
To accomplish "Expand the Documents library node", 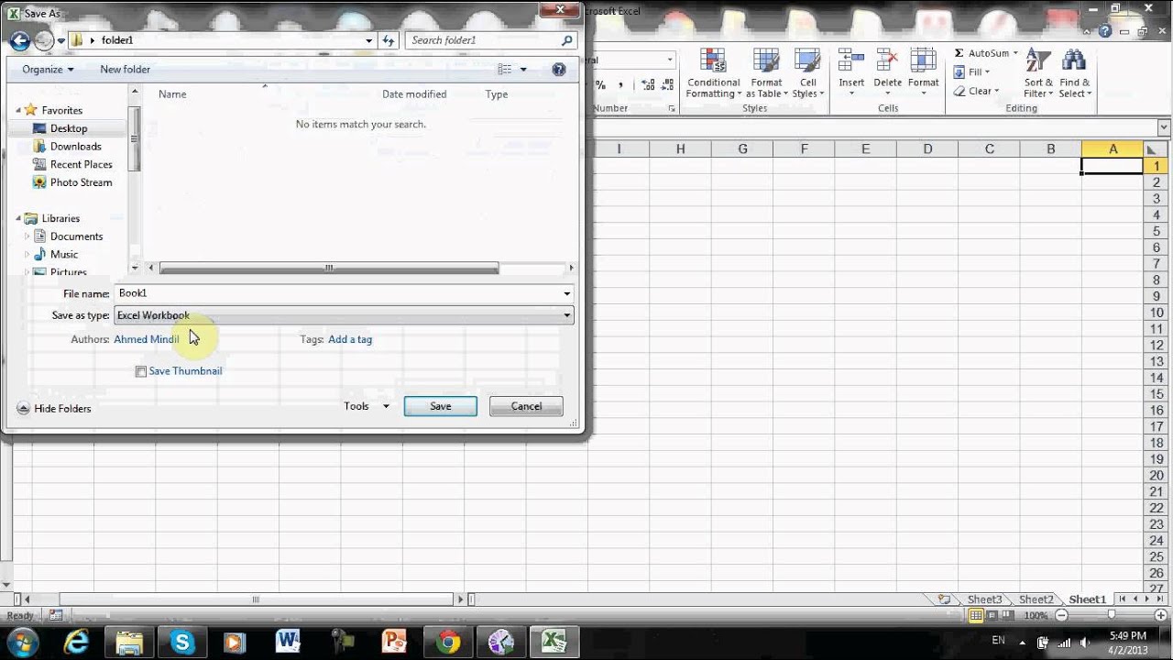I will pos(27,236).
